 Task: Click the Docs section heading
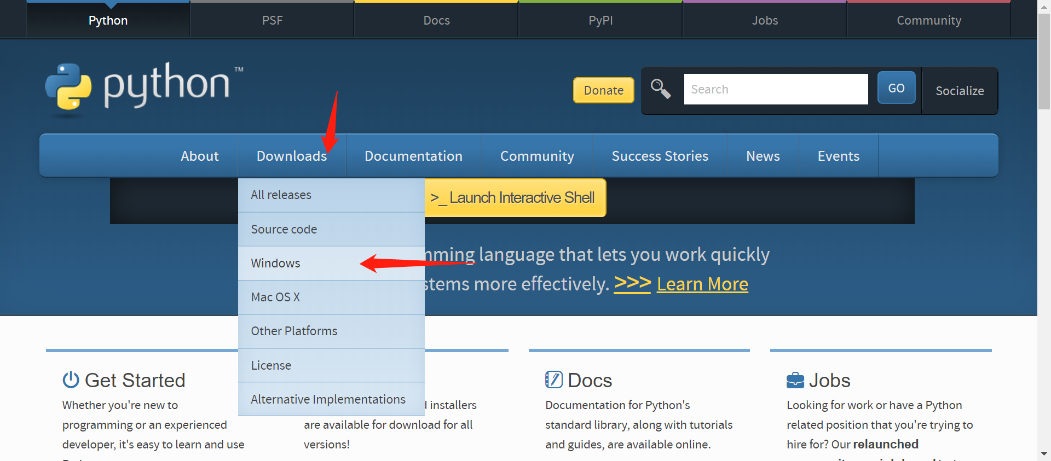coord(590,380)
